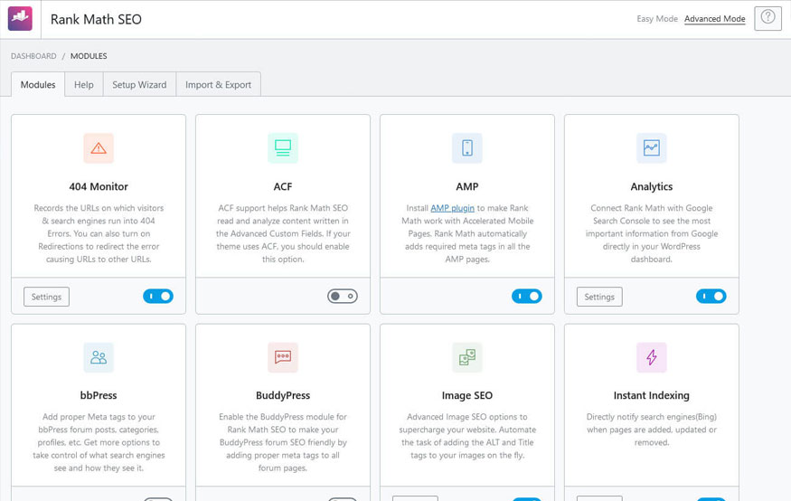Click the Analytics chart icon
The height and width of the screenshot is (501, 791).
click(x=651, y=147)
